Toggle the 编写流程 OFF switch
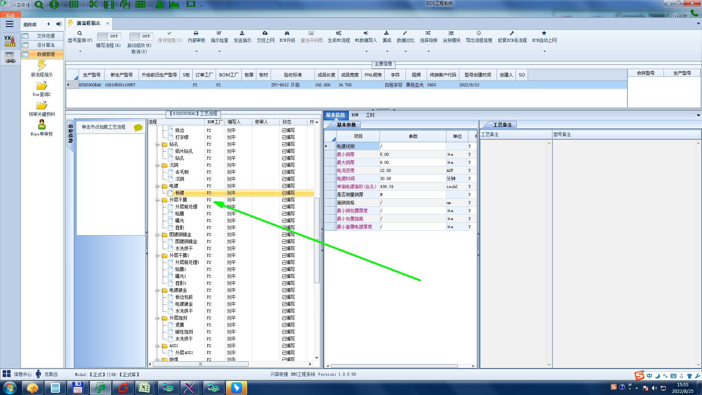 (x=108, y=36)
